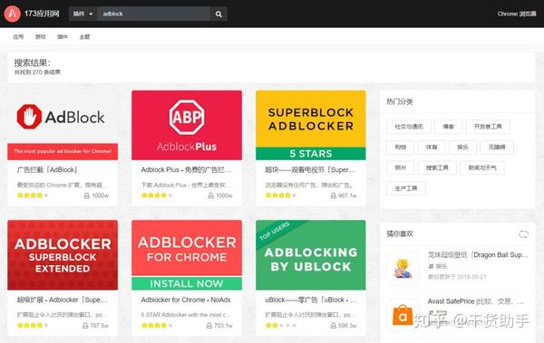Click Superblock Adblocker card star rating
The image size is (544, 343).
(x=281, y=195)
